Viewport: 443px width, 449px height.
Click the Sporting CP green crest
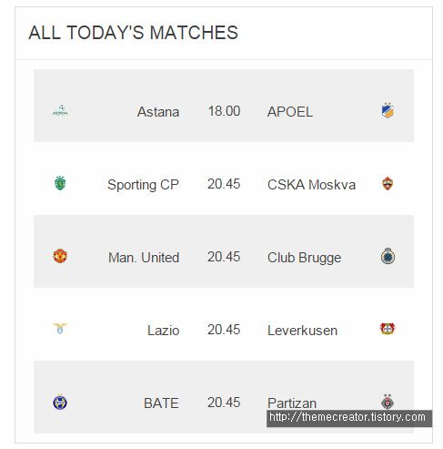[x=60, y=183]
